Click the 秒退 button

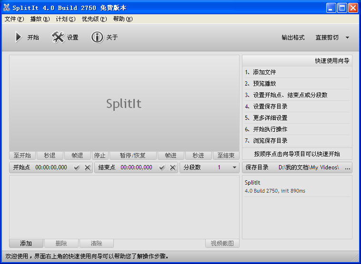[x=50, y=156]
